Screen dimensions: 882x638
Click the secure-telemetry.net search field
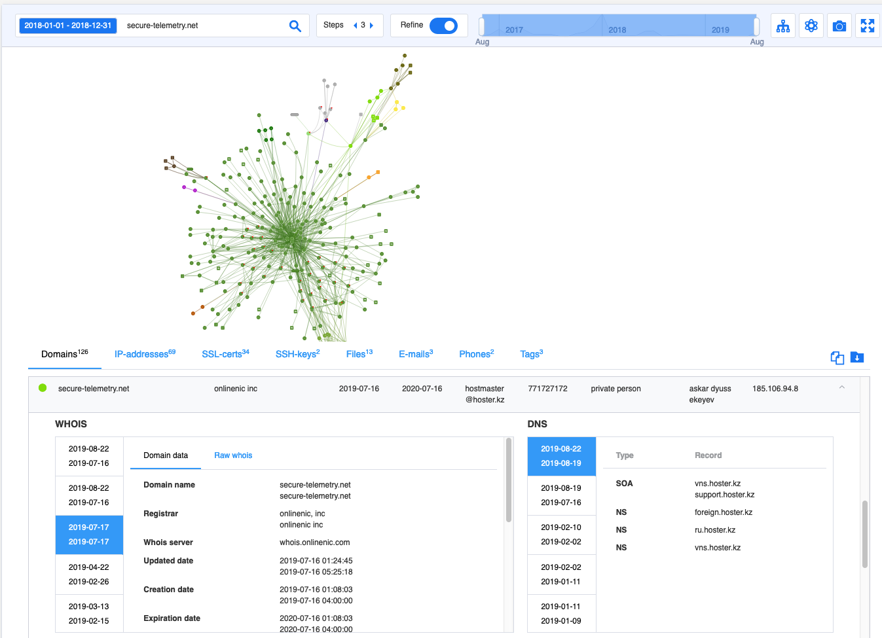pyautogui.click(x=203, y=26)
